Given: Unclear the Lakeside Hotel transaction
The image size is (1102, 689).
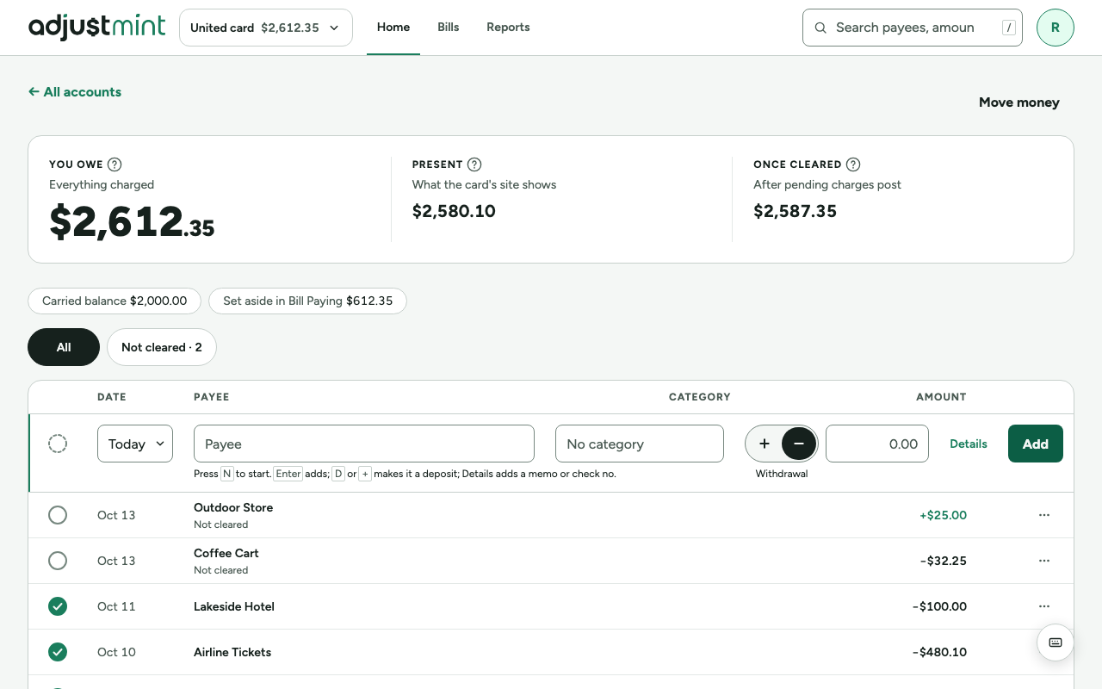Looking at the screenshot, I should coord(58,606).
